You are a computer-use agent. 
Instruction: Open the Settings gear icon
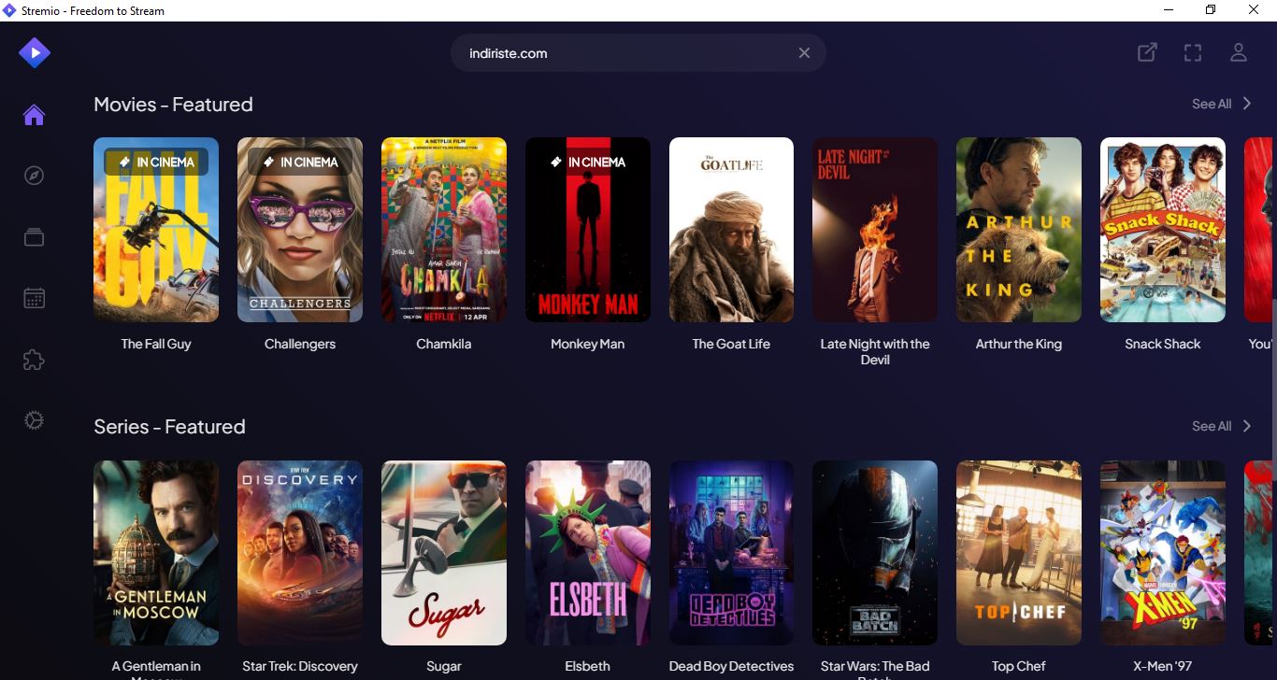click(34, 420)
